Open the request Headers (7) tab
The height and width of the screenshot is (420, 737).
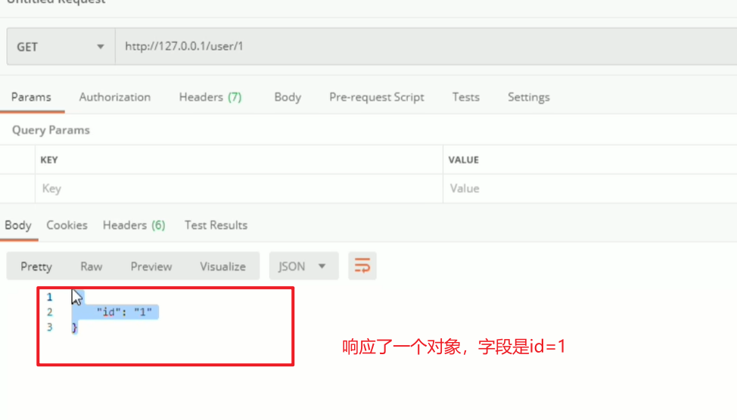tap(210, 97)
